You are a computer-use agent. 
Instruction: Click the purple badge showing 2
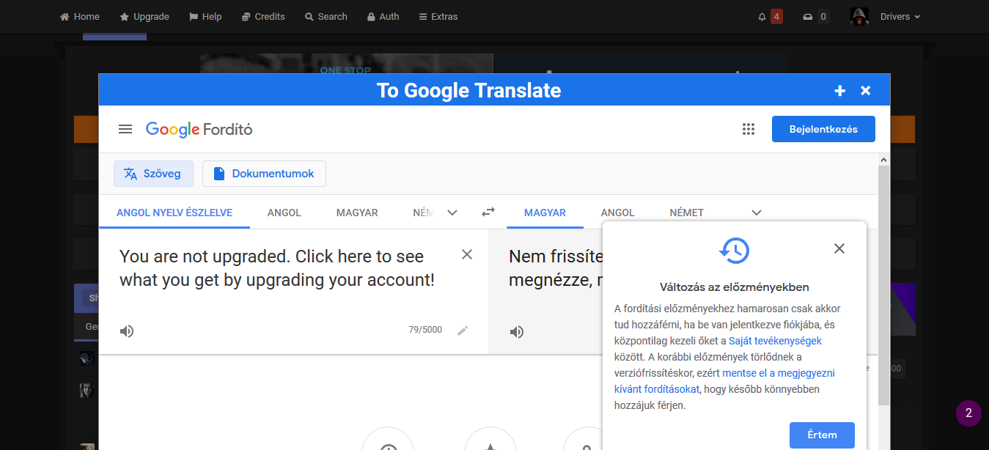(968, 413)
